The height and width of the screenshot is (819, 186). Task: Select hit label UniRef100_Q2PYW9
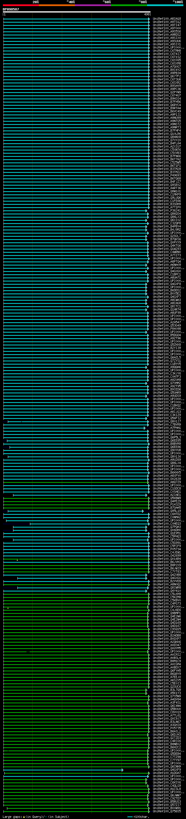coord(167,92)
